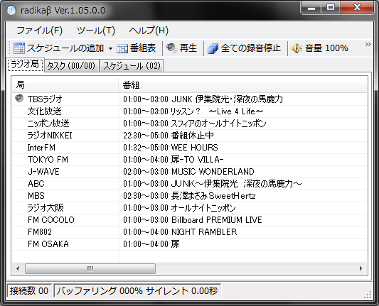Image resolution: width=379 pixels, height=306 pixels.
Task: Select the FM802 station row
Action: pos(189,232)
